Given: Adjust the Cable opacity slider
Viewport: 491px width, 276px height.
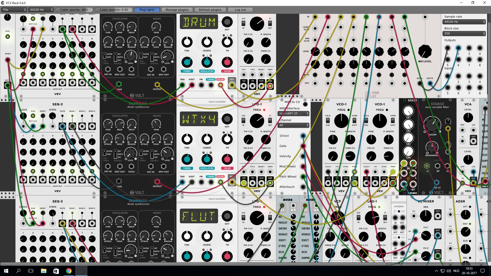Looking at the screenshot, I should [74, 10].
